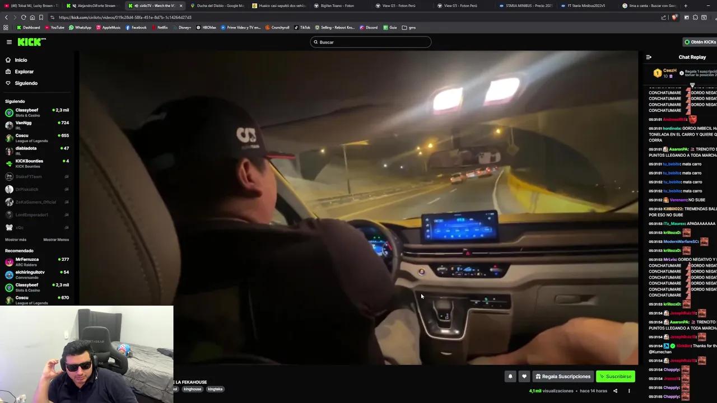
Task: Click the streamer webcam thumbnail bottom left
Action: pyautogui.click(x=87, y=353)
